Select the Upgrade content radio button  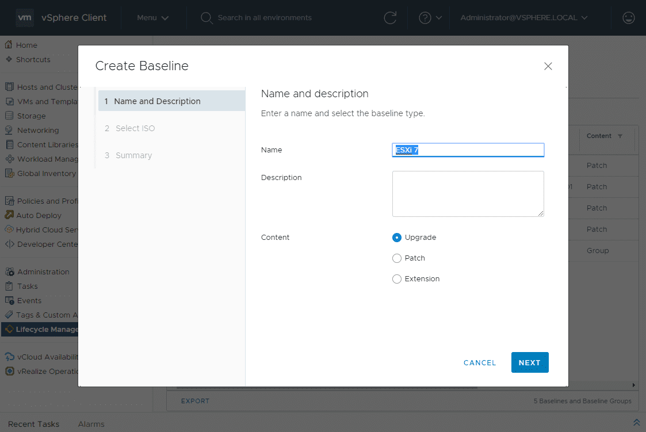[397, 238]
